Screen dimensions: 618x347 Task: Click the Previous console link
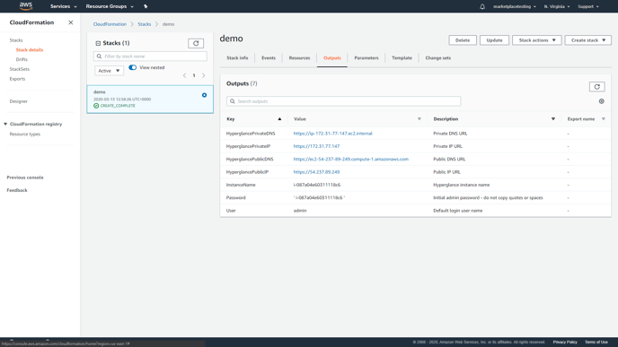(25, 178)
